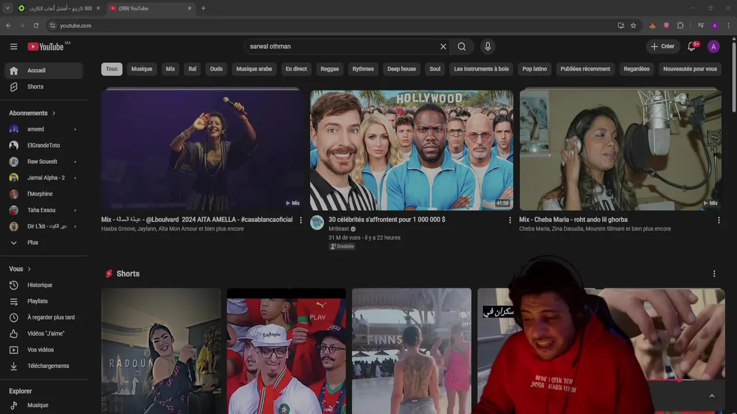
Task: Bookmark the page with the star icon
Action: click(x=633, y=25)
